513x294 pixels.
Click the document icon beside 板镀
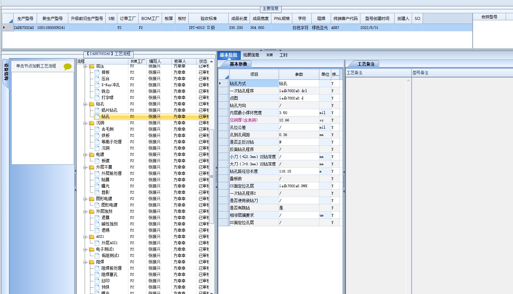tap(97, 161)
